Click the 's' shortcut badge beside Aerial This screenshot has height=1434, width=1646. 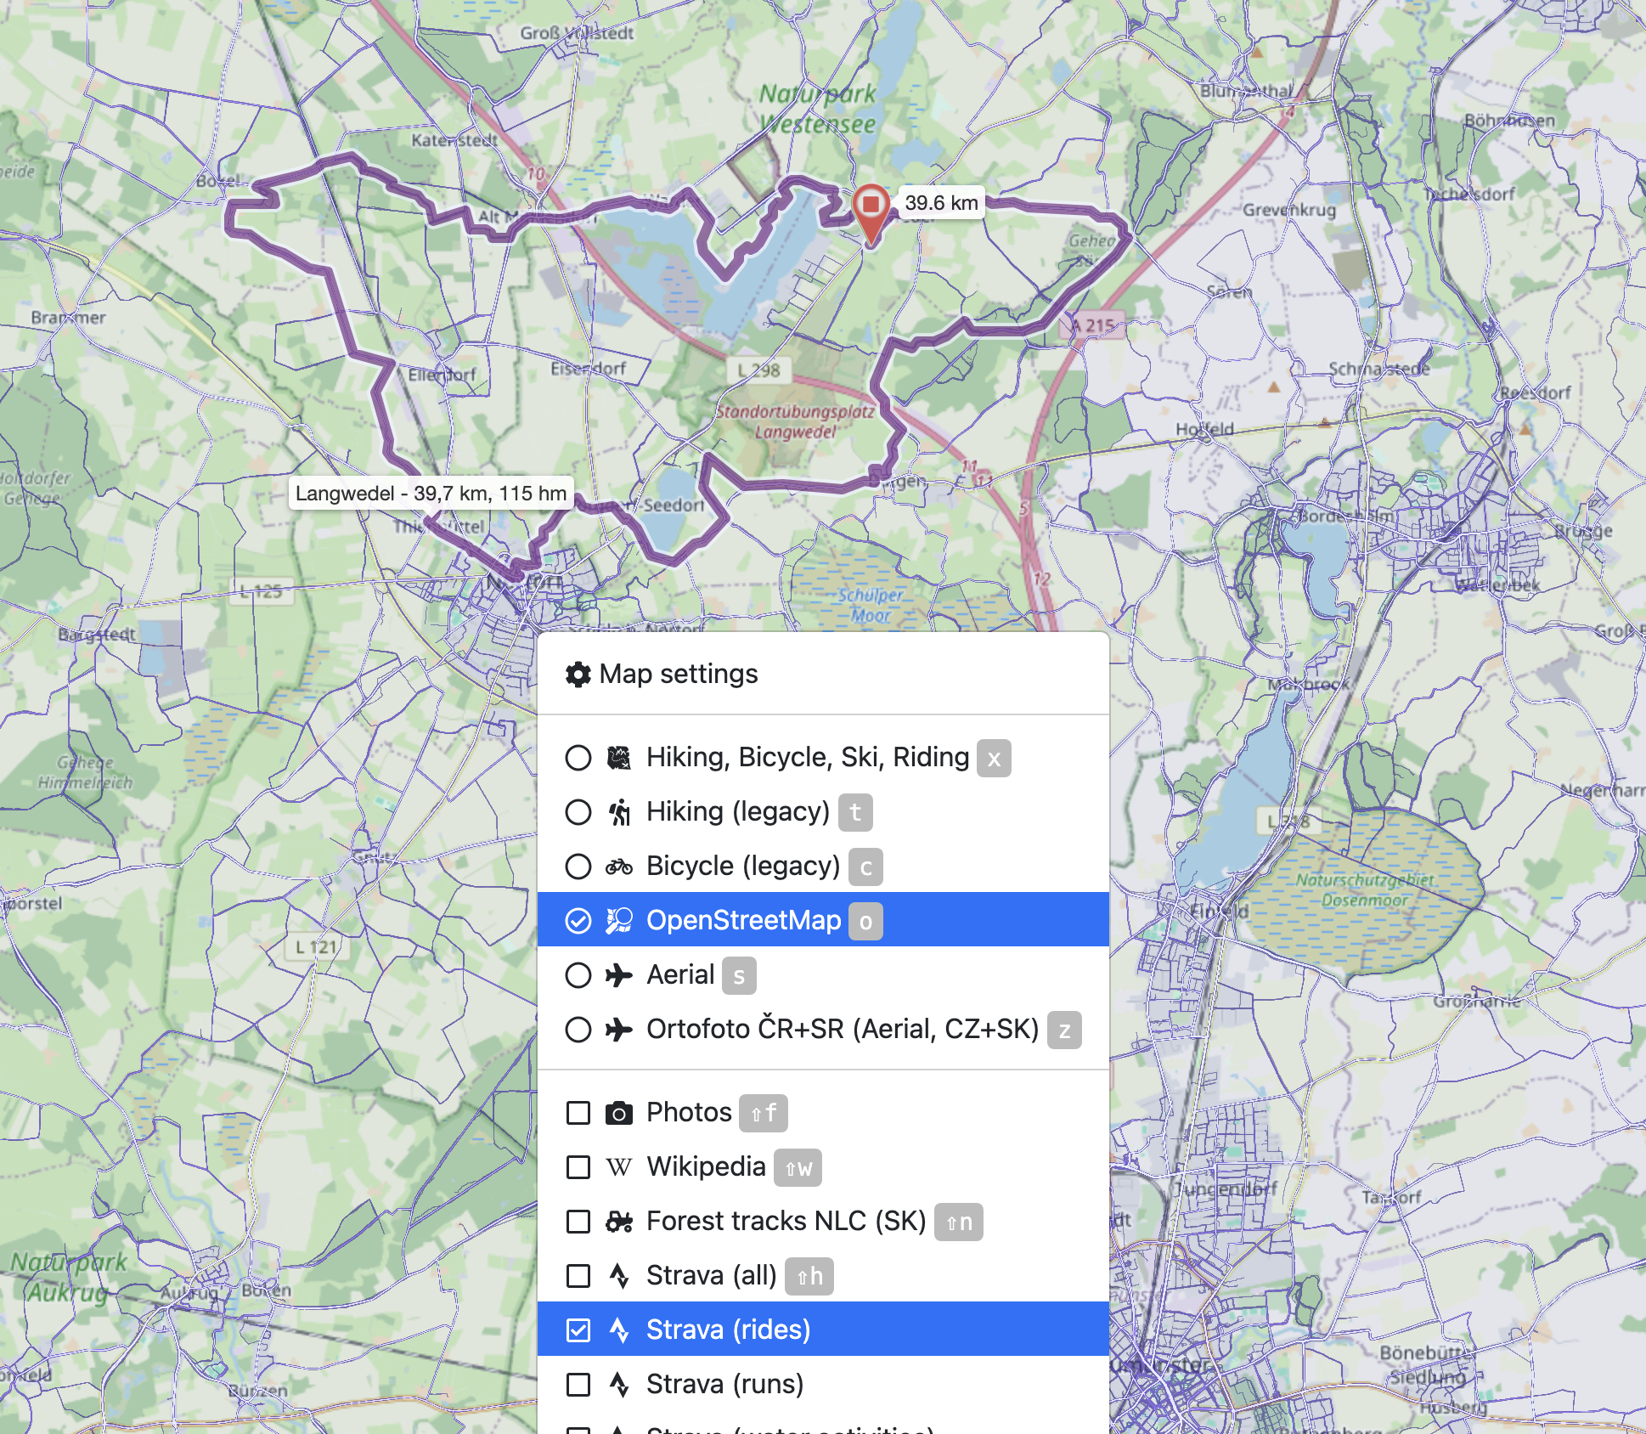tap(739, 975)
